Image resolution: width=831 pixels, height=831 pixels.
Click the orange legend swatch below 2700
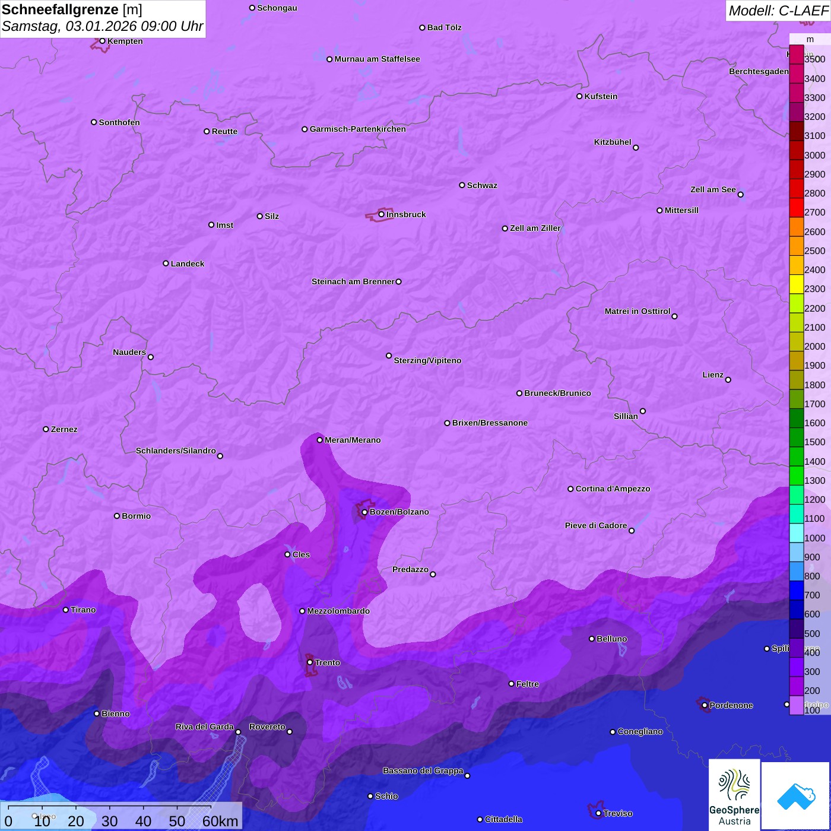click(x=797, y=227)
